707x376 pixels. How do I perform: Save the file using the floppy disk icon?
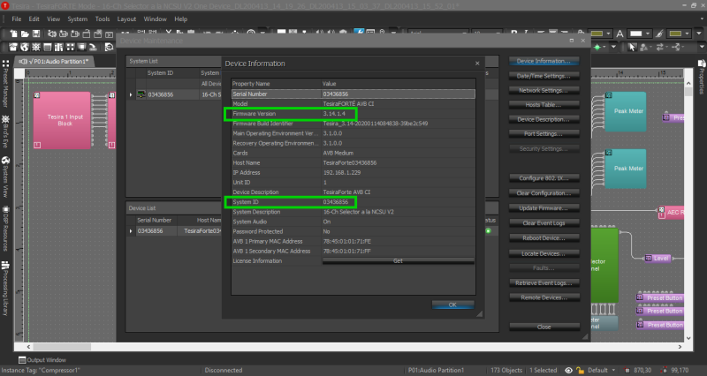click(x=36, y=34)
